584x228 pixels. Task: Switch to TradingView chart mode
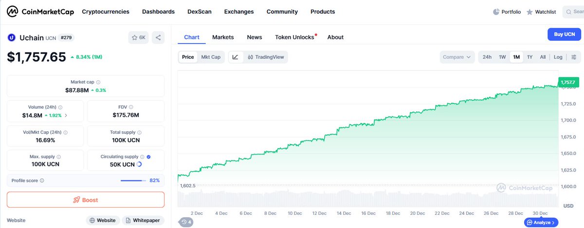[x=266, y=57]
